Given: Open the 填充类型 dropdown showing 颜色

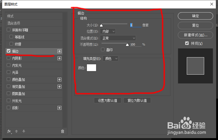Looking at the screenshot, I should [110, 59].
